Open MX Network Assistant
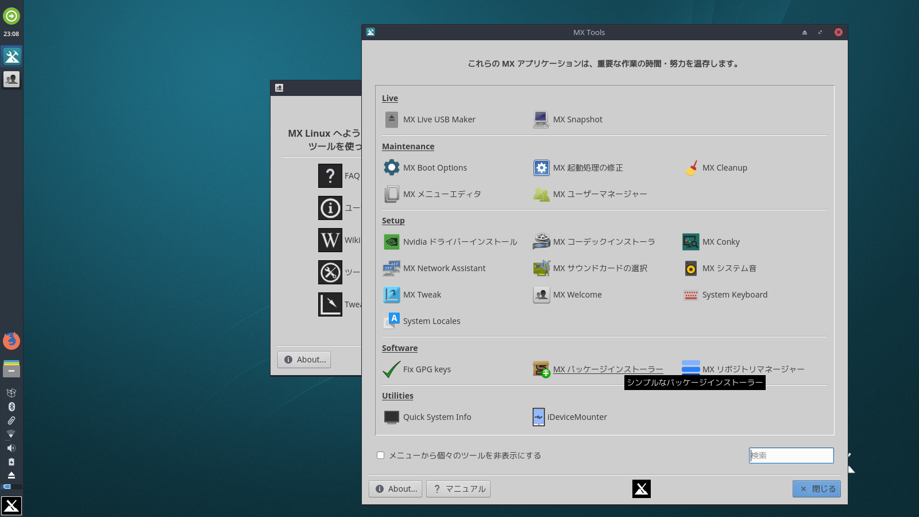919x517 pixels. point(434,268)
